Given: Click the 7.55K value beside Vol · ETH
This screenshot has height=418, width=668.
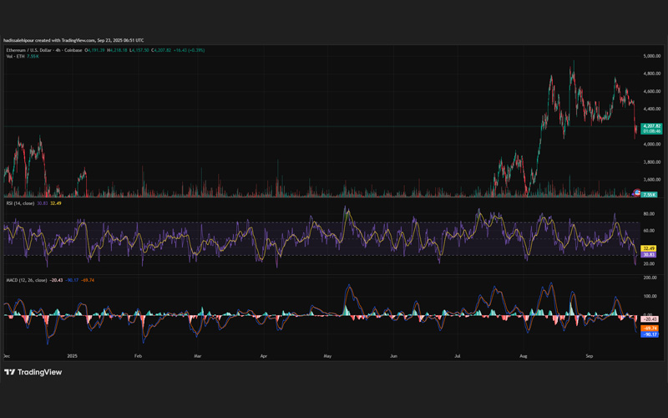Looking at the screenshot, I should (x=33, y=56).
